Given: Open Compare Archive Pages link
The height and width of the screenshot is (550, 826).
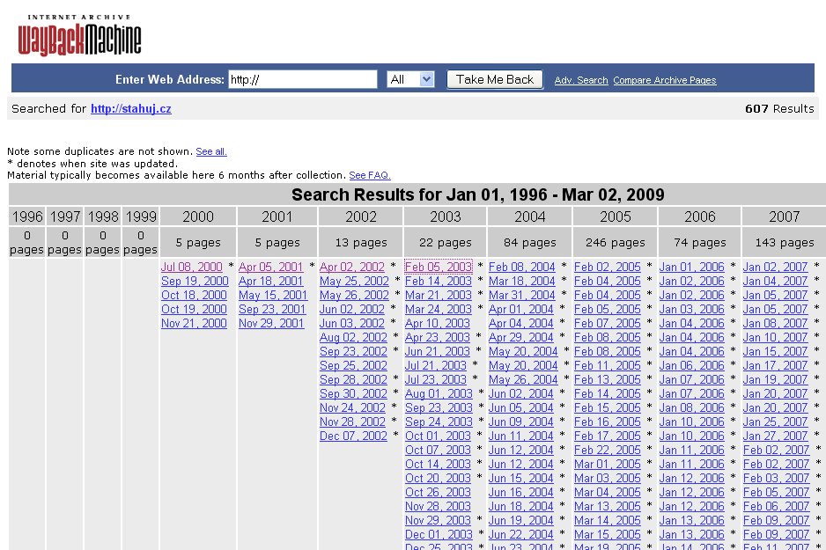Looking at the screenshot, I should click(x=664, y=80).
